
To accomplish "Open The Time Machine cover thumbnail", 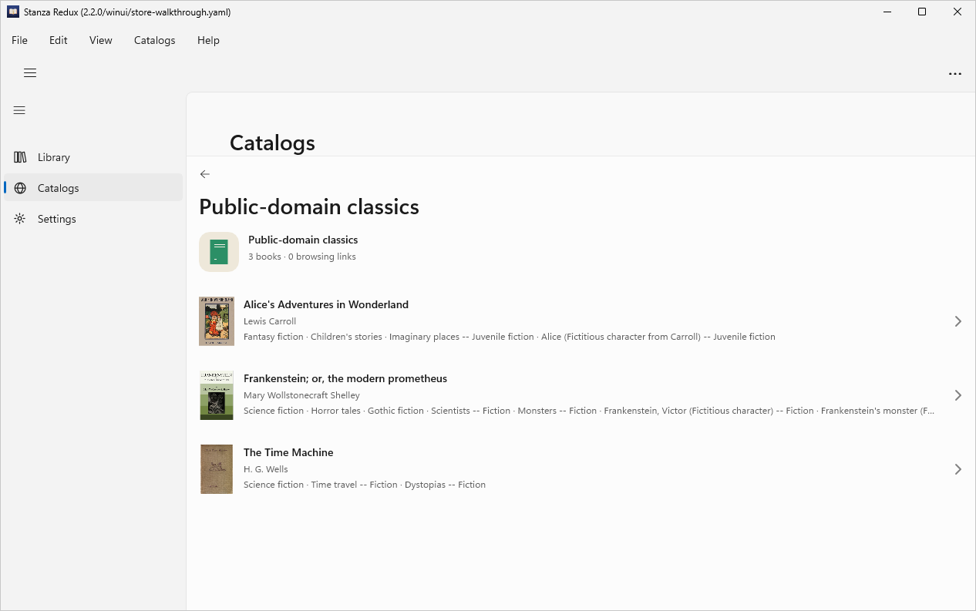I will 217,469.
